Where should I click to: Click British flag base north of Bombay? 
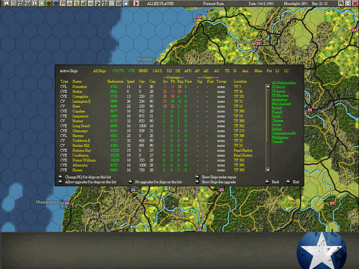(x=199, y=17)
